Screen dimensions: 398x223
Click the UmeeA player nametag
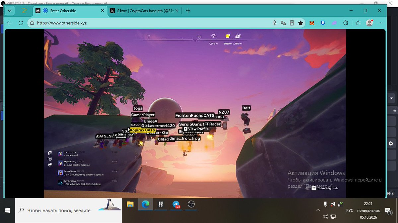pyautogui.click(x=151, y=121)
